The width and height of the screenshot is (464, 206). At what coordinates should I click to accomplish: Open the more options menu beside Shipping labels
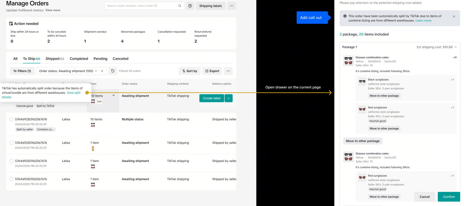click(231, 6)
